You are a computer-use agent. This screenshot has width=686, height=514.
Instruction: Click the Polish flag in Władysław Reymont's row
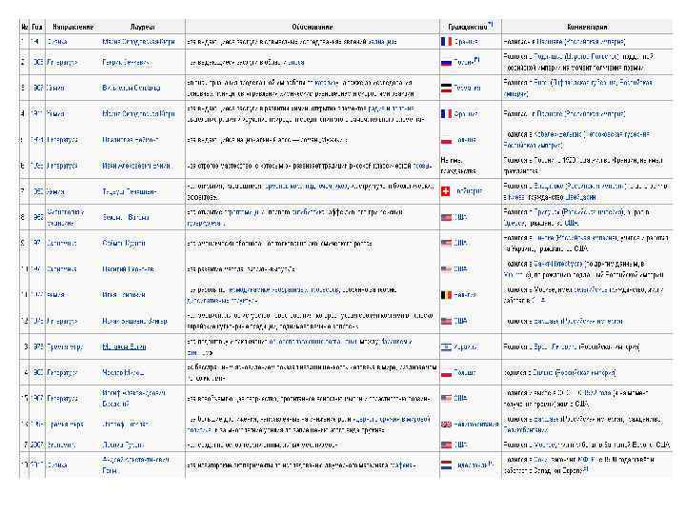446,140
